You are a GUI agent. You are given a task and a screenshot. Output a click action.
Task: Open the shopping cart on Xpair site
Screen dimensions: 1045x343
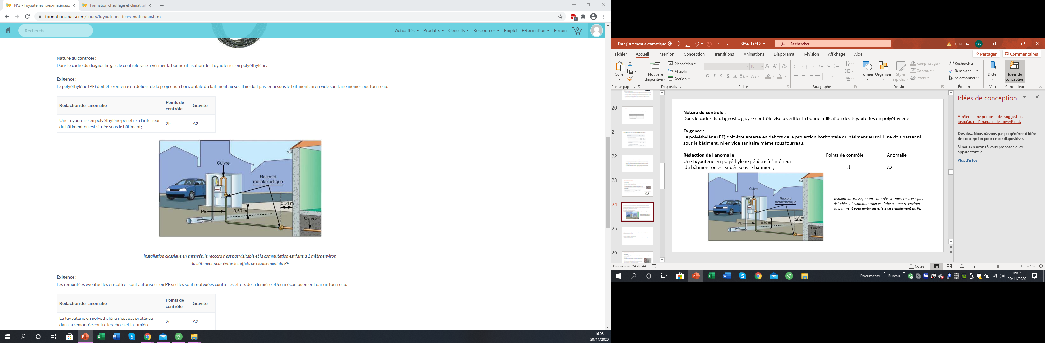[577, 31]
